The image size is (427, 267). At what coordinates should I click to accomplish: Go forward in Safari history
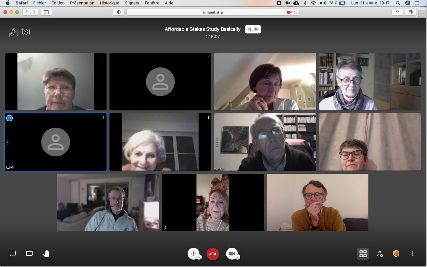[34, 12]
